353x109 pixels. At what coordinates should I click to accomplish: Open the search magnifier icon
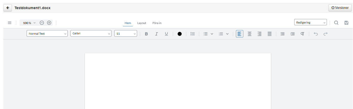tap(336, 23)
